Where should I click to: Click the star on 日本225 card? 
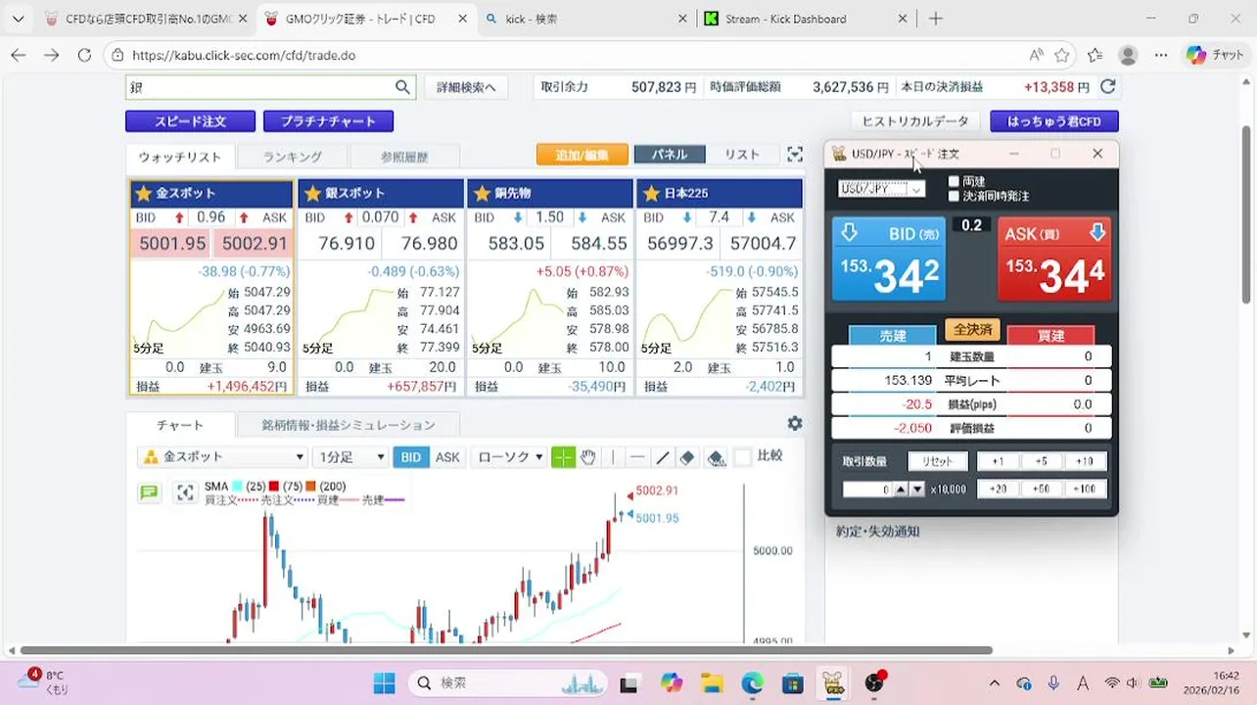tap(652, 193)
